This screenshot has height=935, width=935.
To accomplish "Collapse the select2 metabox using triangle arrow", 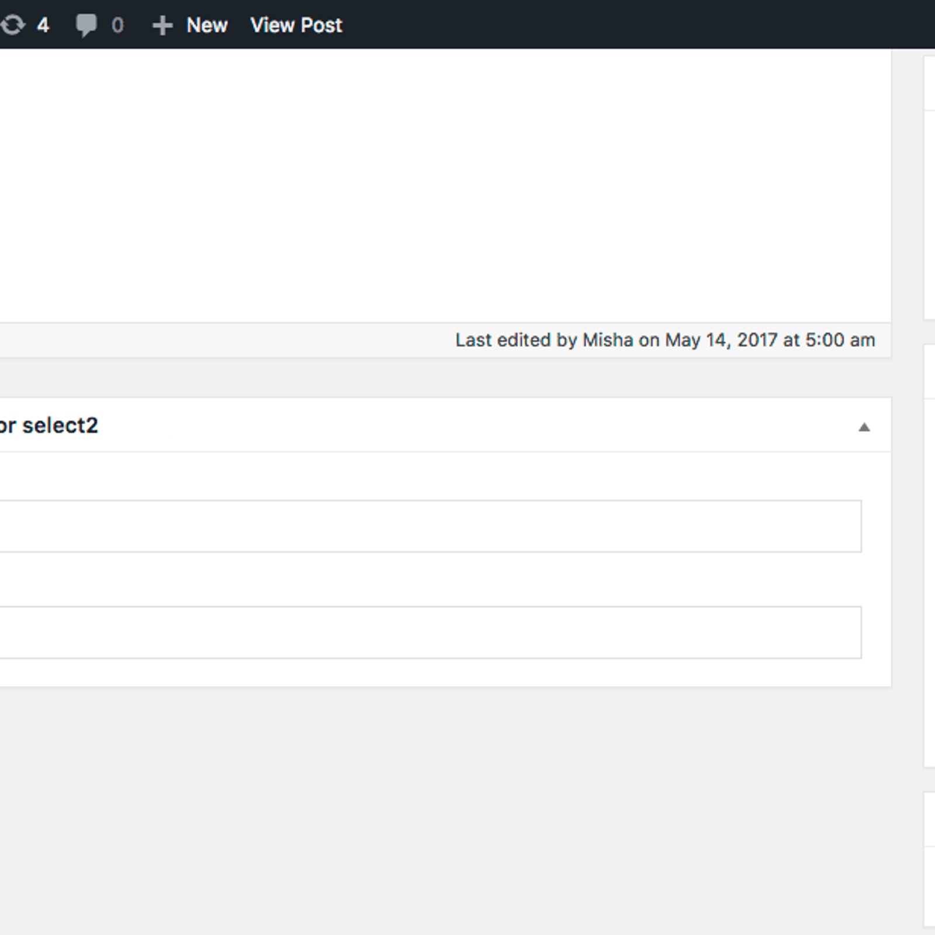I will tap(864, 427).
